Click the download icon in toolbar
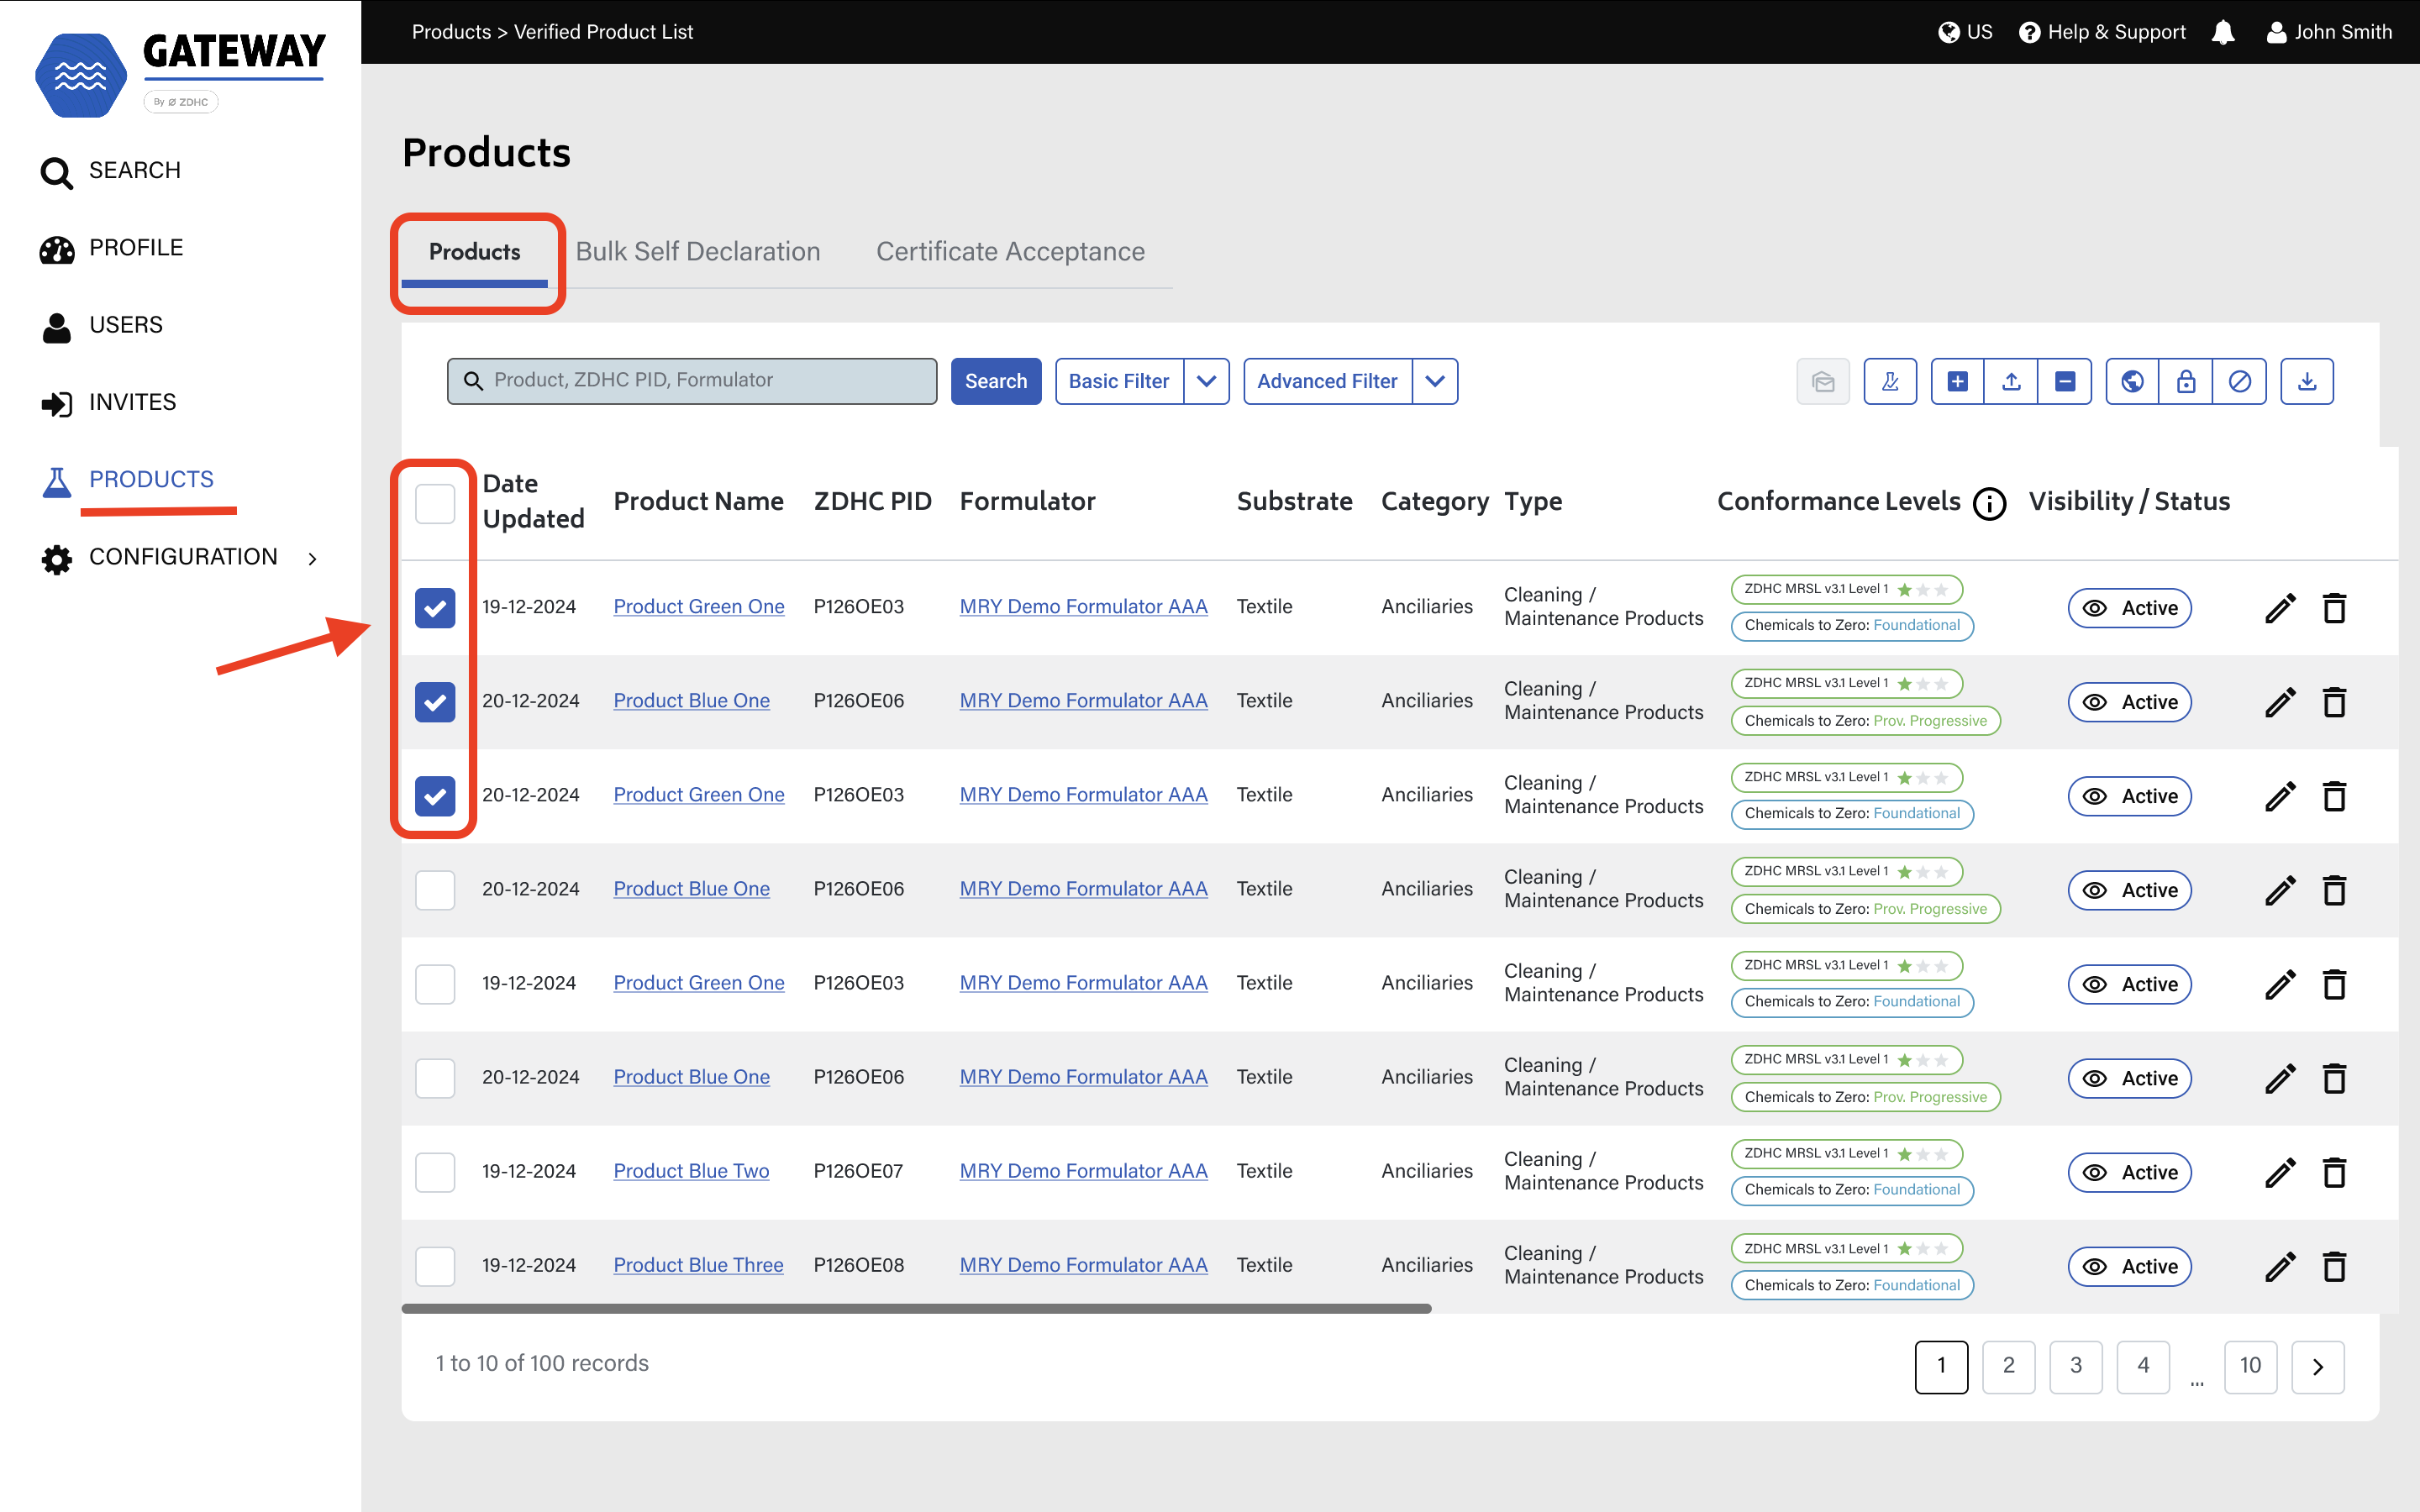 (2307, 381)
